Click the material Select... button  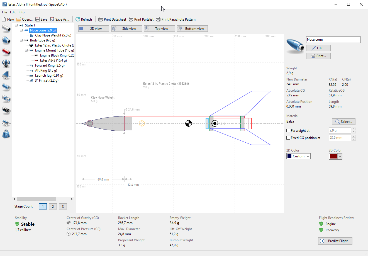click(343, 122)
